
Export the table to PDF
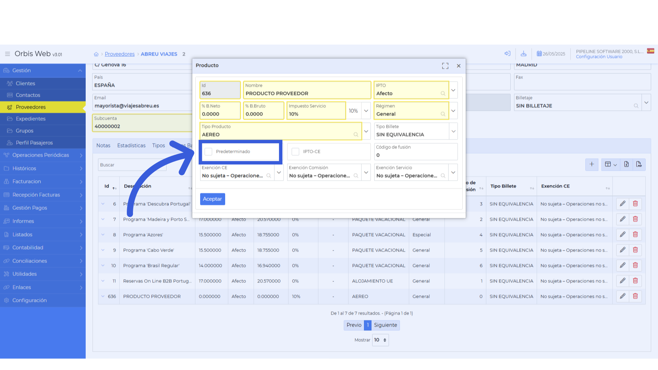pos(639,164)
